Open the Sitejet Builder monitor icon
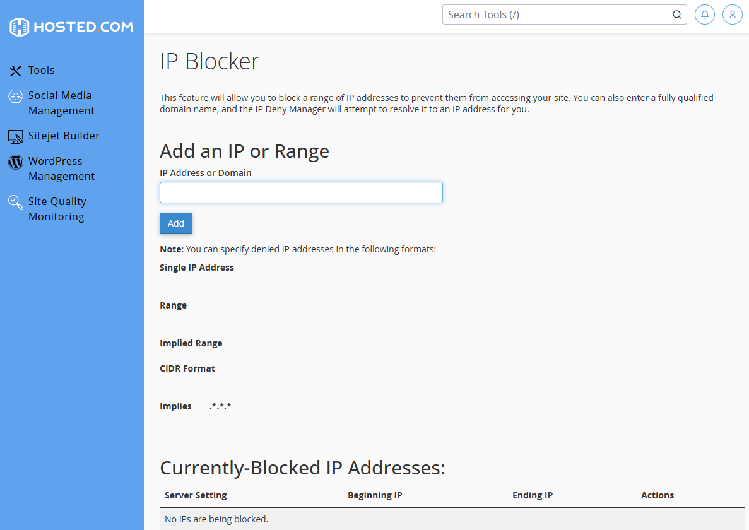The width and height of the screenshot is (749, 530). 15,136
